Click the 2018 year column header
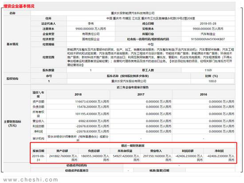Viewport: 244px width, 183px height. click(x=78, y=94)
